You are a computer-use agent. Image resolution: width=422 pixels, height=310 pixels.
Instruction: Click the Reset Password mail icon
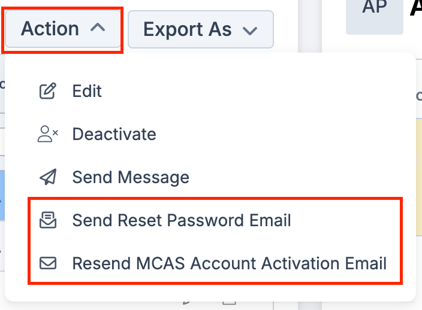tap(47, 220)
